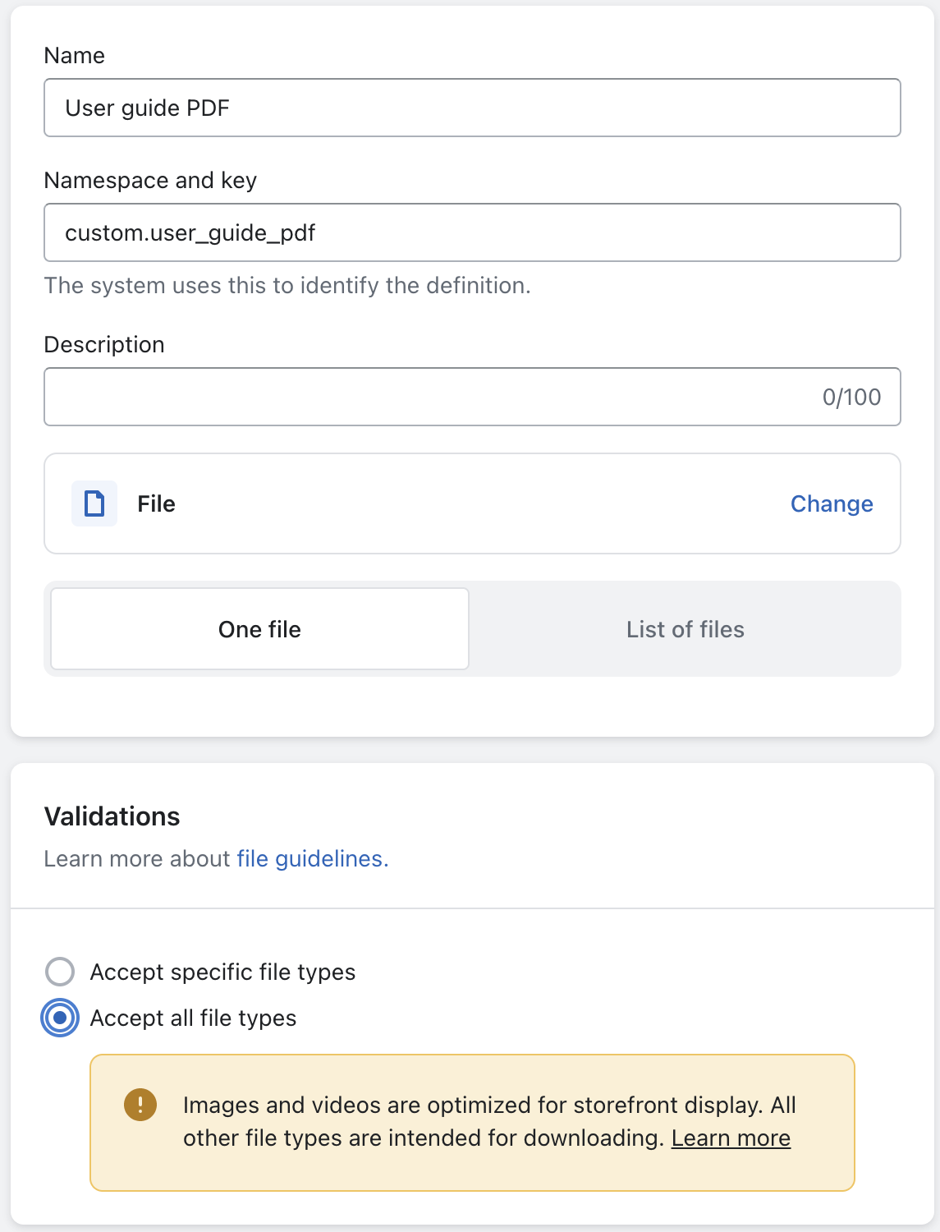Click the storefront display warning message text

tap(489, 1121)
